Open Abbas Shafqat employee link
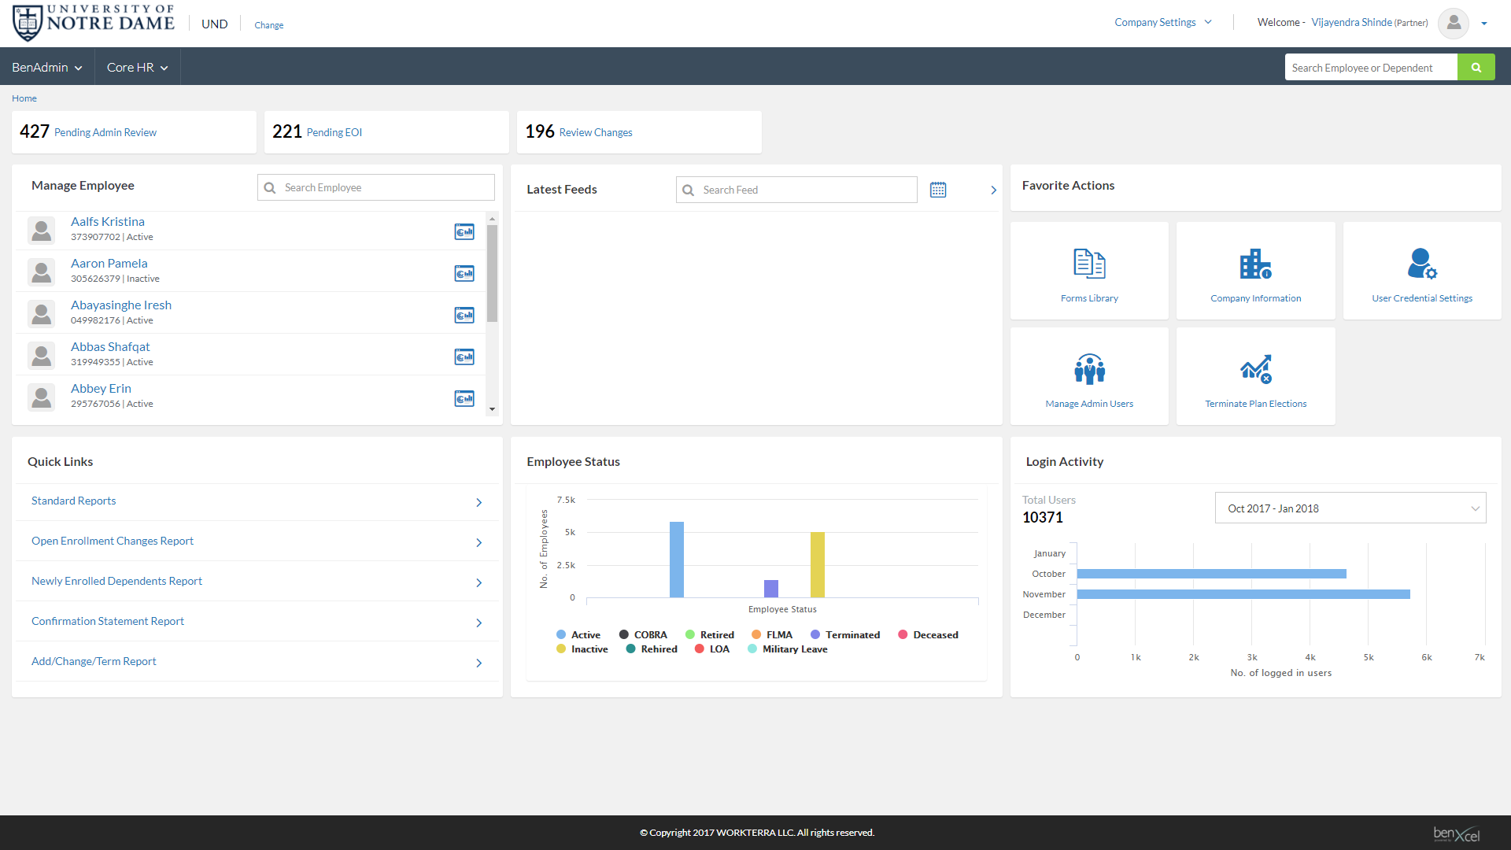 pos(110,347)
